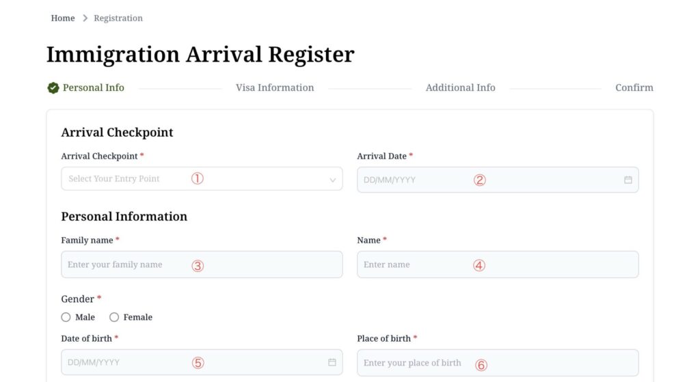Select the Female gender radio button
Screen dimensions: 700x382
114,317
